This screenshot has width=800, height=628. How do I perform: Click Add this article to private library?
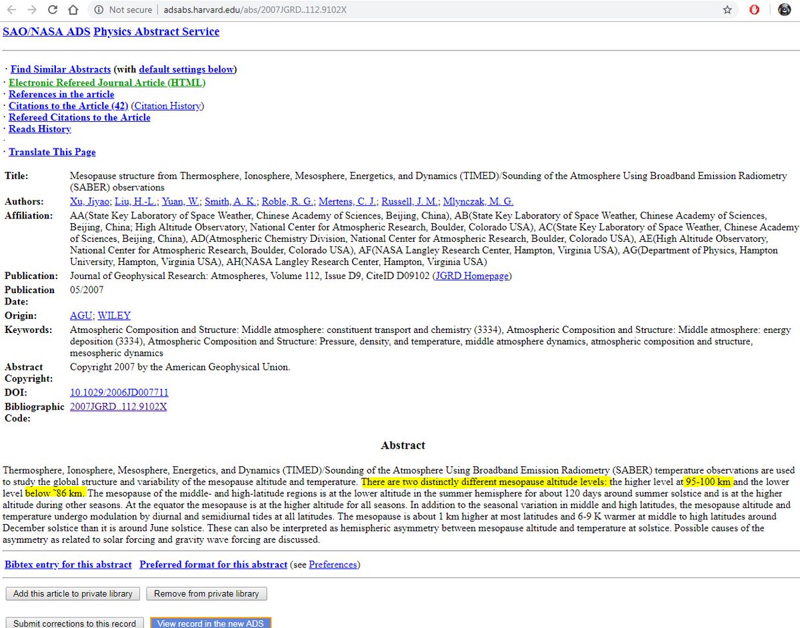pyautogui.click(x=73, y=593)
